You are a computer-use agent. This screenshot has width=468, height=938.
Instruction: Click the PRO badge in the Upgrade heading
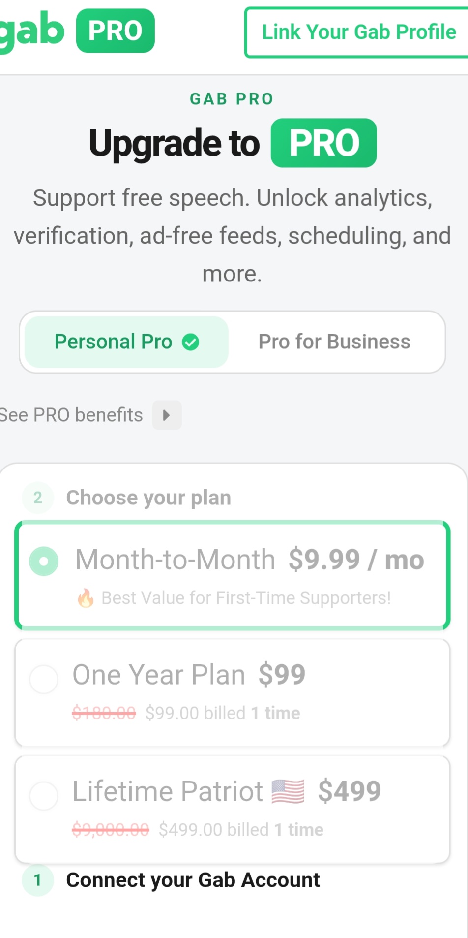[324, 143]
